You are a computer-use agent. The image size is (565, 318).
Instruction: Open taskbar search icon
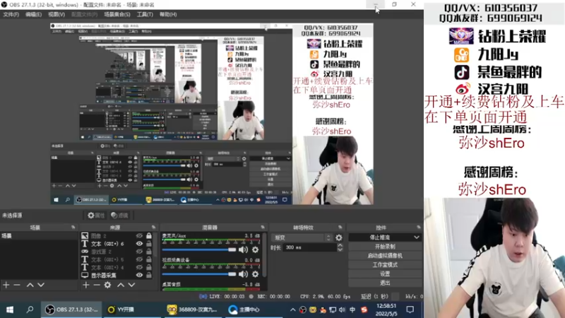[30, 310]
